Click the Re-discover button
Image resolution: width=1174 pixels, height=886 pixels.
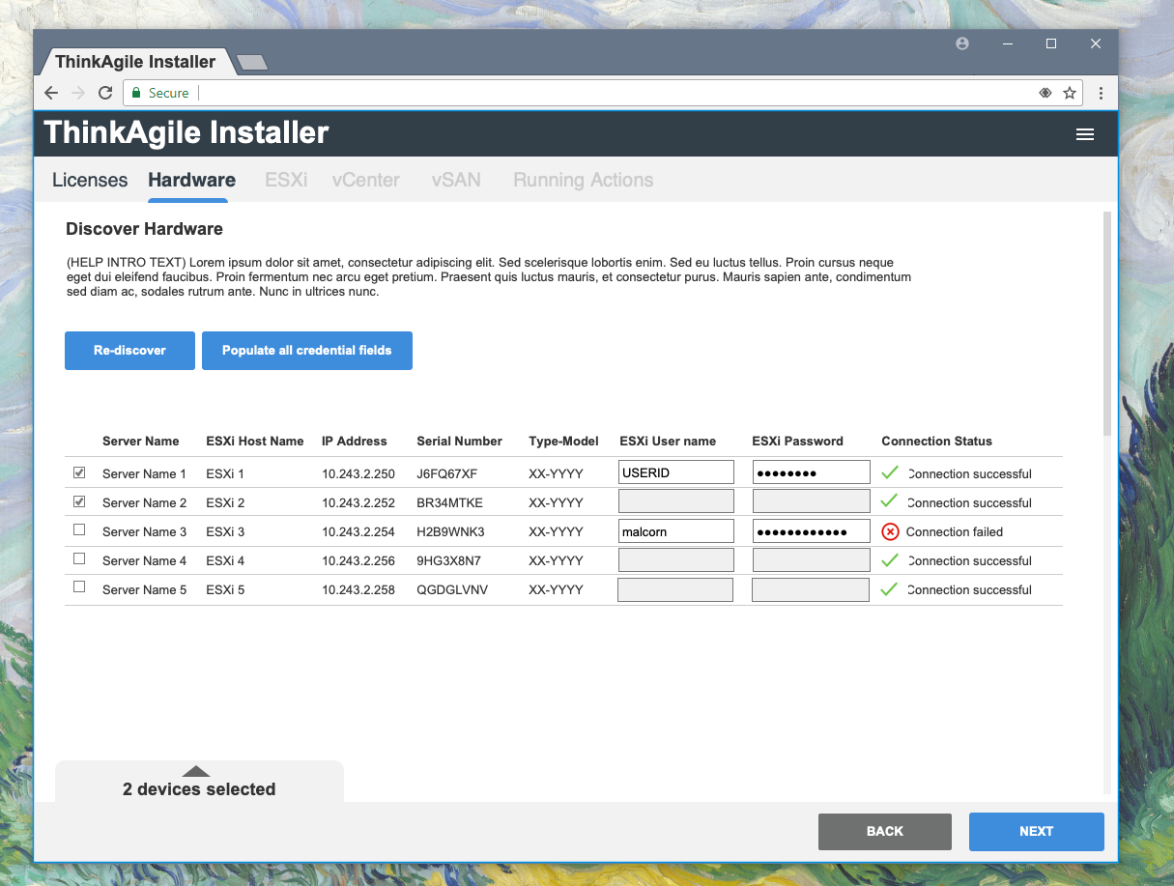(x=129, y=351)
